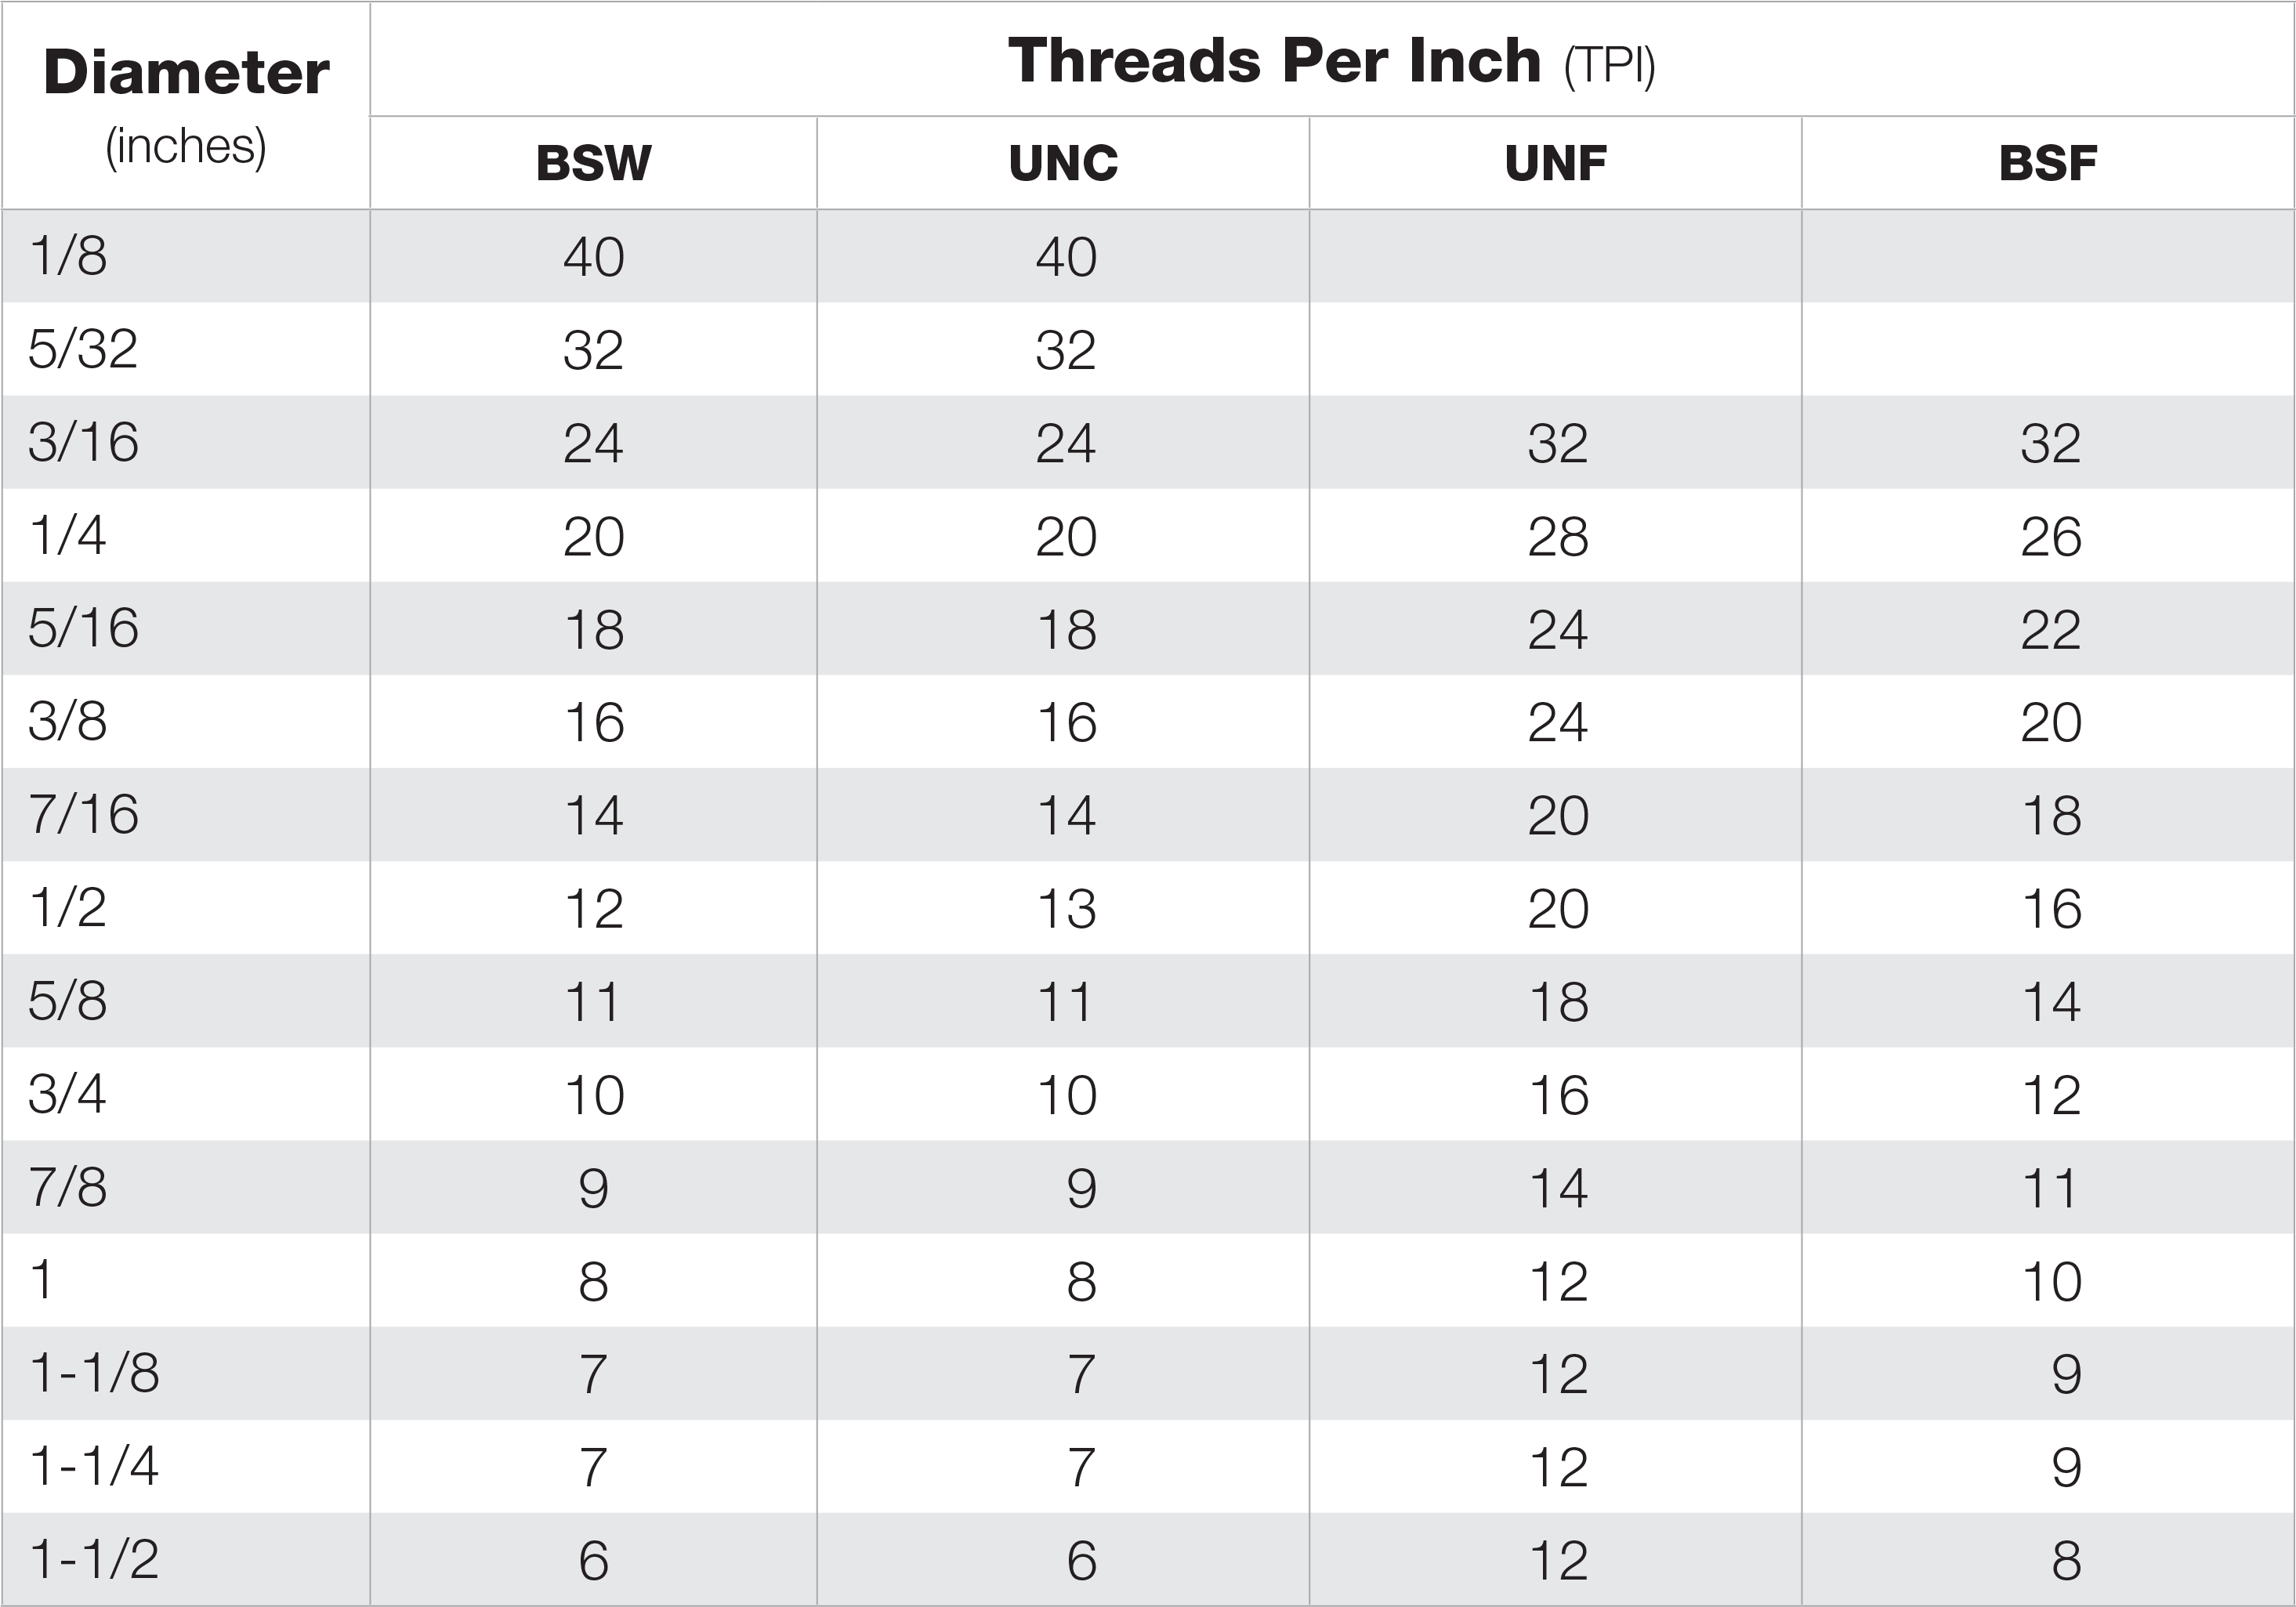Click the Diameter column header

[x=186, y=73]
